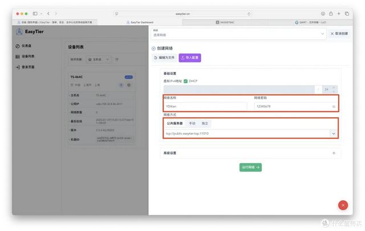Click the 取消创建 cancel button
This screenshot has width=365, height=231.
[x=339, y=34]
